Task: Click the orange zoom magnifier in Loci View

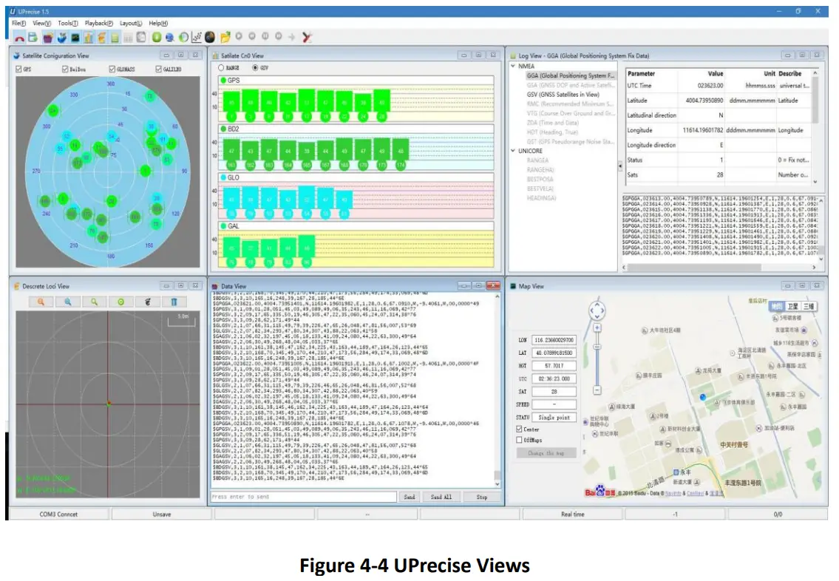Action: click(x=41, y=302)
